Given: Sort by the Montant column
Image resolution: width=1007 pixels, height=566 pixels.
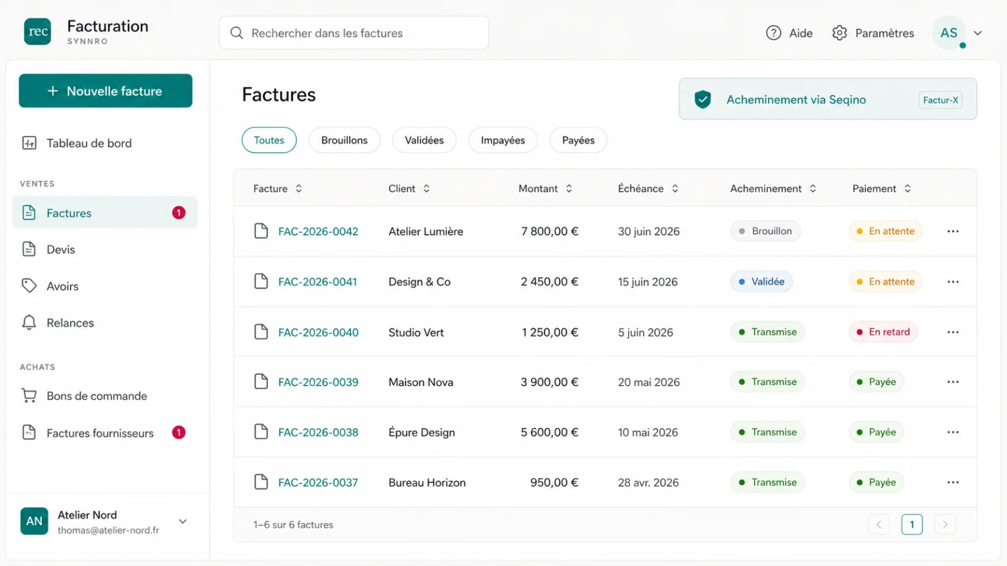Looking at the screenshot, I should tap(546, 189).
